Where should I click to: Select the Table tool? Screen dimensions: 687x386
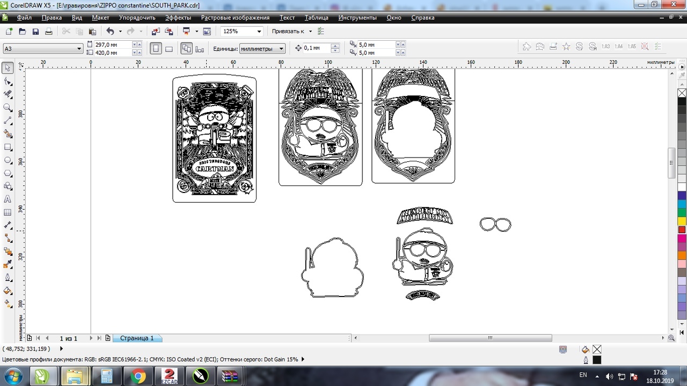click(x=8, y=212)
